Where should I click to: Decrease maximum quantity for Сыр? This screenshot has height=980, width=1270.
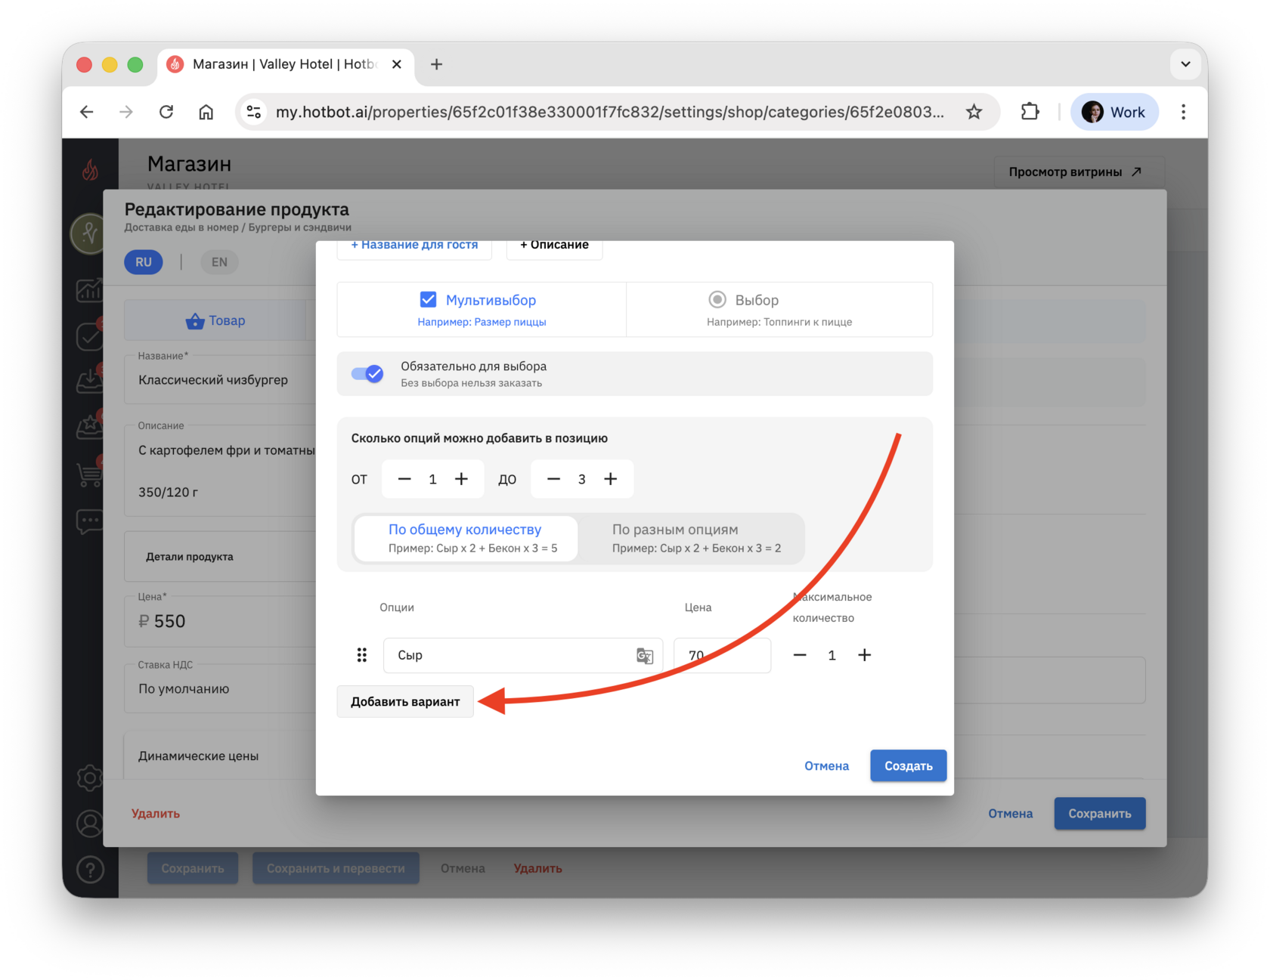coord(800,655)
